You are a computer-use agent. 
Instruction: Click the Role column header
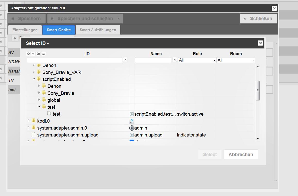click(x=197, y=54)
